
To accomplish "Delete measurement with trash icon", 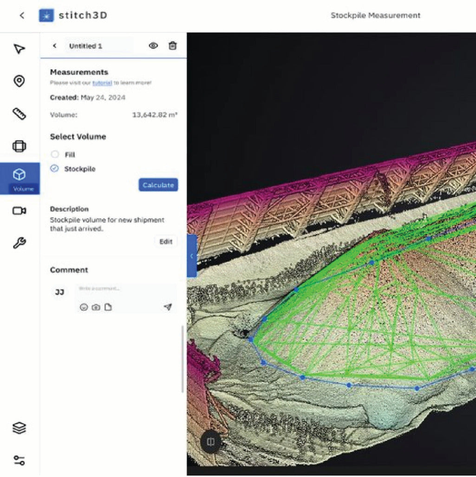I will point(172,46).
